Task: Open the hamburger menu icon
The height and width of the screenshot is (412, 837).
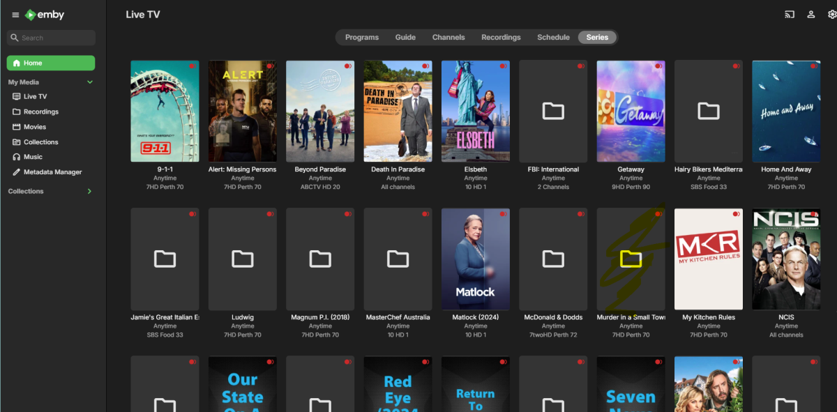Action: pyautogui.click(x=15, y=15)
